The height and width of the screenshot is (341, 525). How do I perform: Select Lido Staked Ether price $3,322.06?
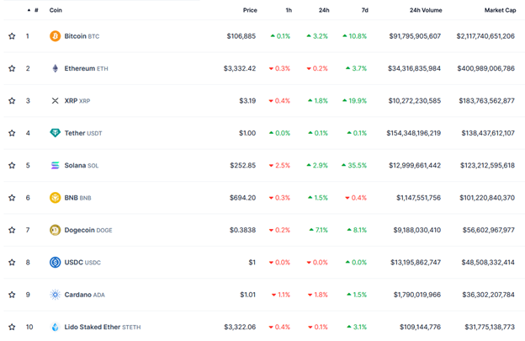240,327
